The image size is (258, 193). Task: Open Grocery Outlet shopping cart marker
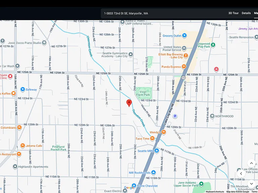[x=184, y=36]
